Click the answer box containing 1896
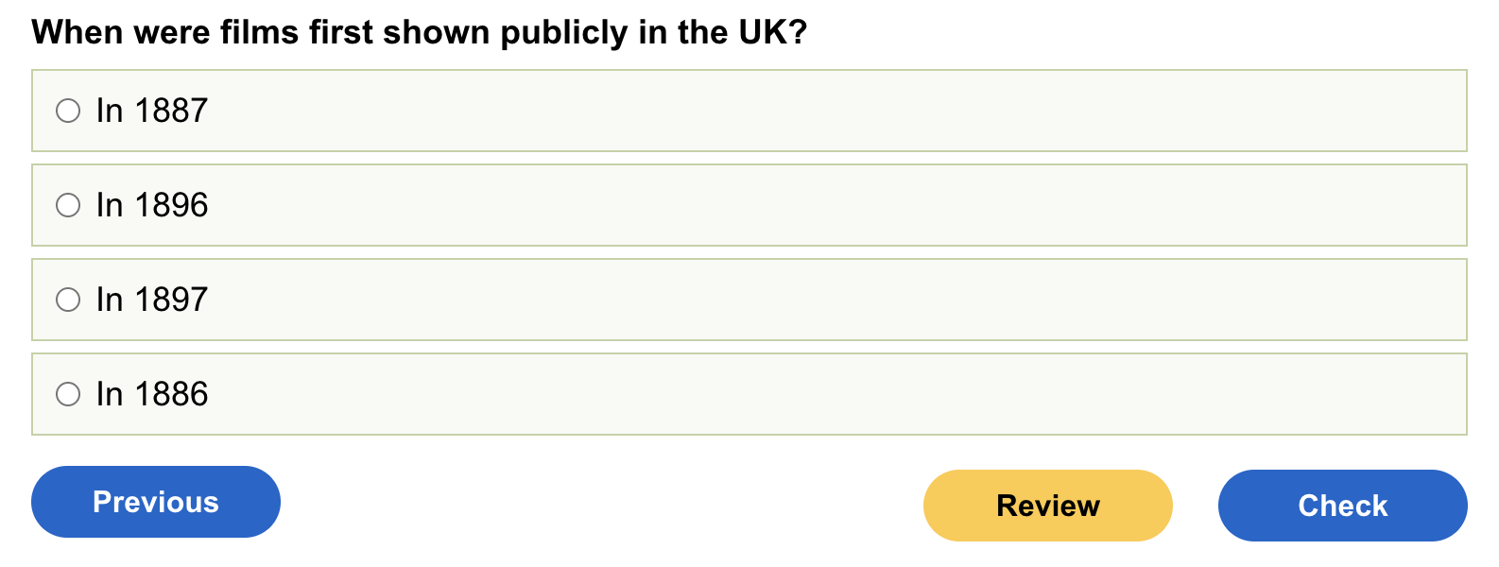Screen dimensions: 1499x567 pos(749,205)
